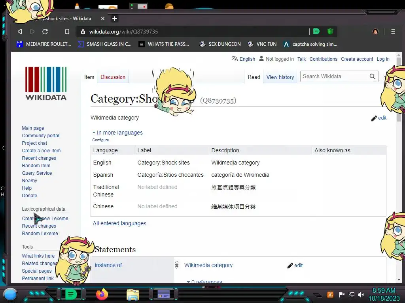
Task: Open the browser hamburger menu
Action: [x=393, y=32]
